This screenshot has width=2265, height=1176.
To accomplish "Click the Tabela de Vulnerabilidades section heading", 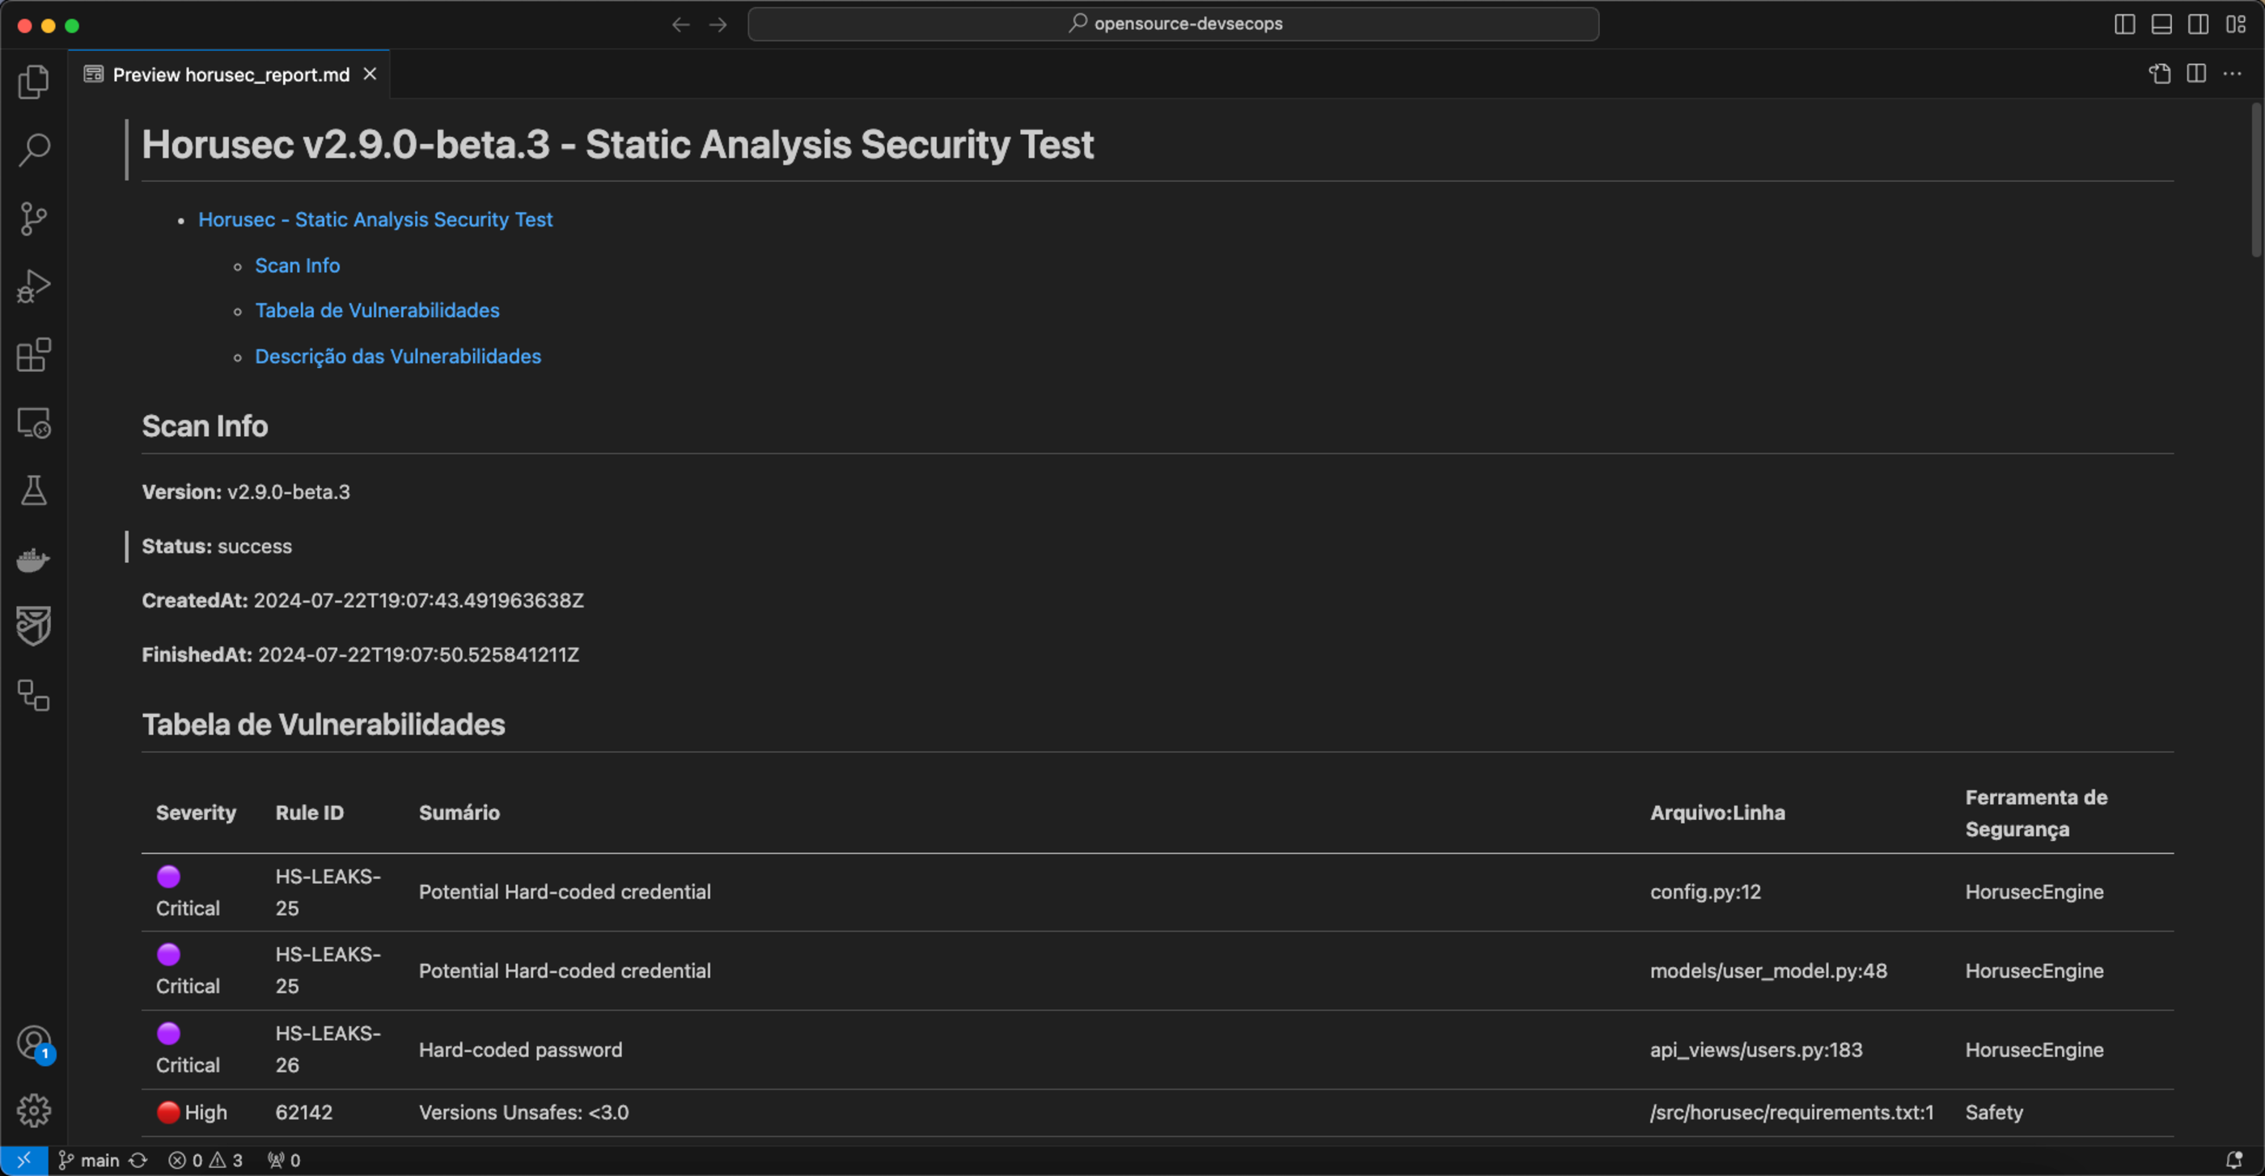I will click(x=324, y=724).
